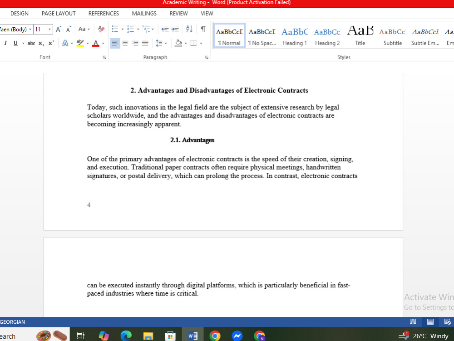Expand borders dropdown arrow
Screen dimensions: 454x341
click(x=201, y=44)
